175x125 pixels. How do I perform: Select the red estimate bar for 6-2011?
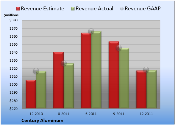tap(86, 70)
